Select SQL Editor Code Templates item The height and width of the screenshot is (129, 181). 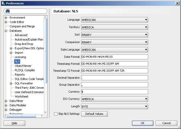[x=29, y=79]
